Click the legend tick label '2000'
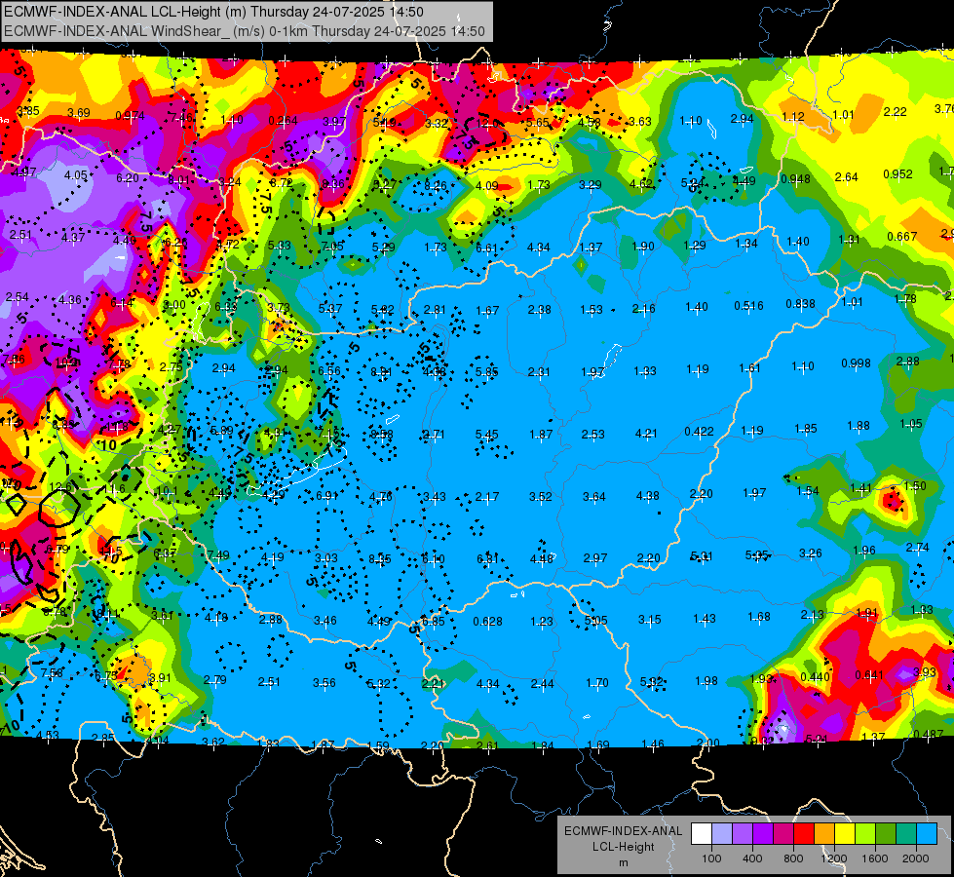Viewport: 954px width, 877px height. click(x=916, y=858)
